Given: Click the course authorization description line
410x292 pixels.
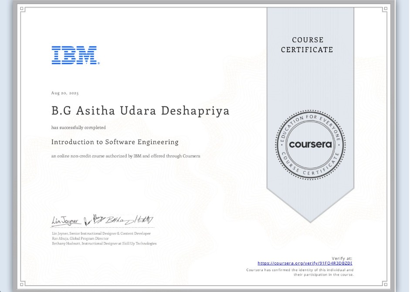Looking at the screenshot, I should pyautogui.click(x=126, y=156).
